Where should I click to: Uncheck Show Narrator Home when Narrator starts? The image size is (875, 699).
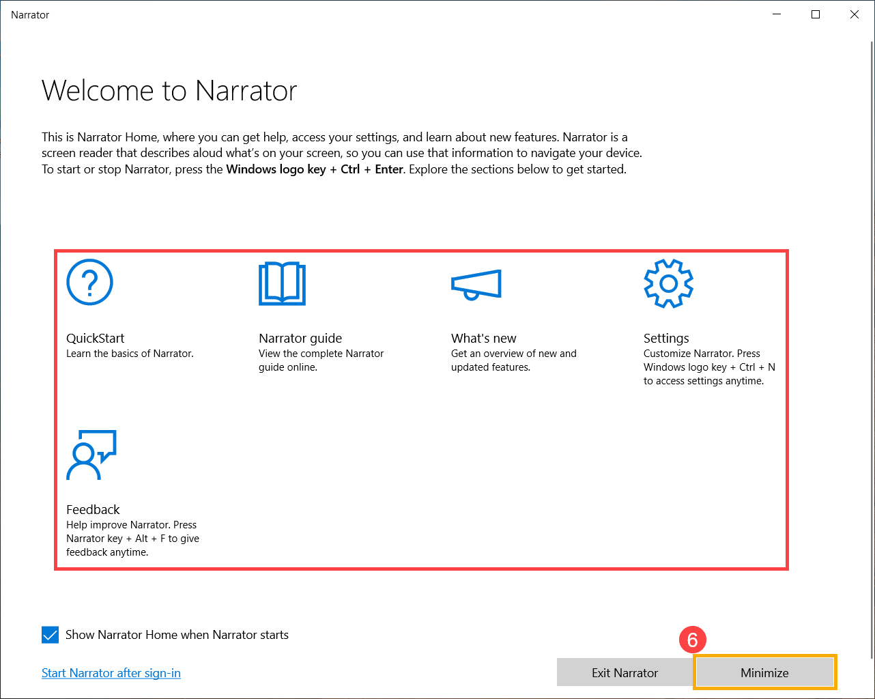pos(51,635)
